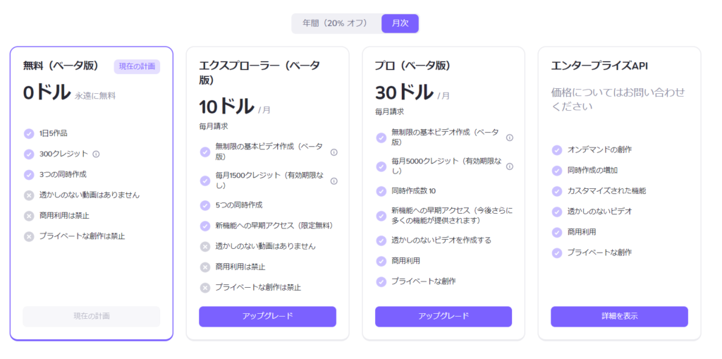The height and width of the screenshot is (359, 722).
Task: Click check icon beside 透かしのないビデオを作成する
Action: [381, 241]
